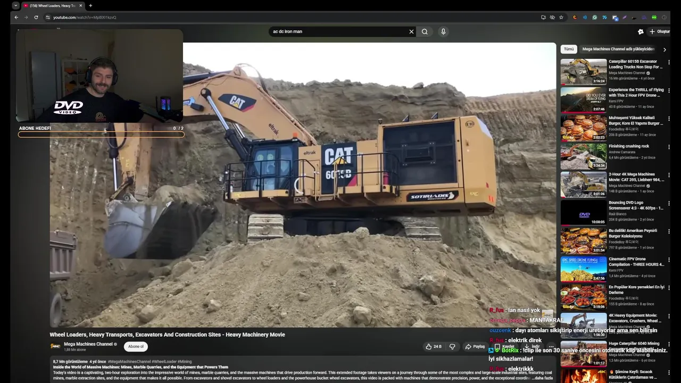
Task: Open '2-Hour 4K Mega Machines Movie' title
Action: click(636, 177)
